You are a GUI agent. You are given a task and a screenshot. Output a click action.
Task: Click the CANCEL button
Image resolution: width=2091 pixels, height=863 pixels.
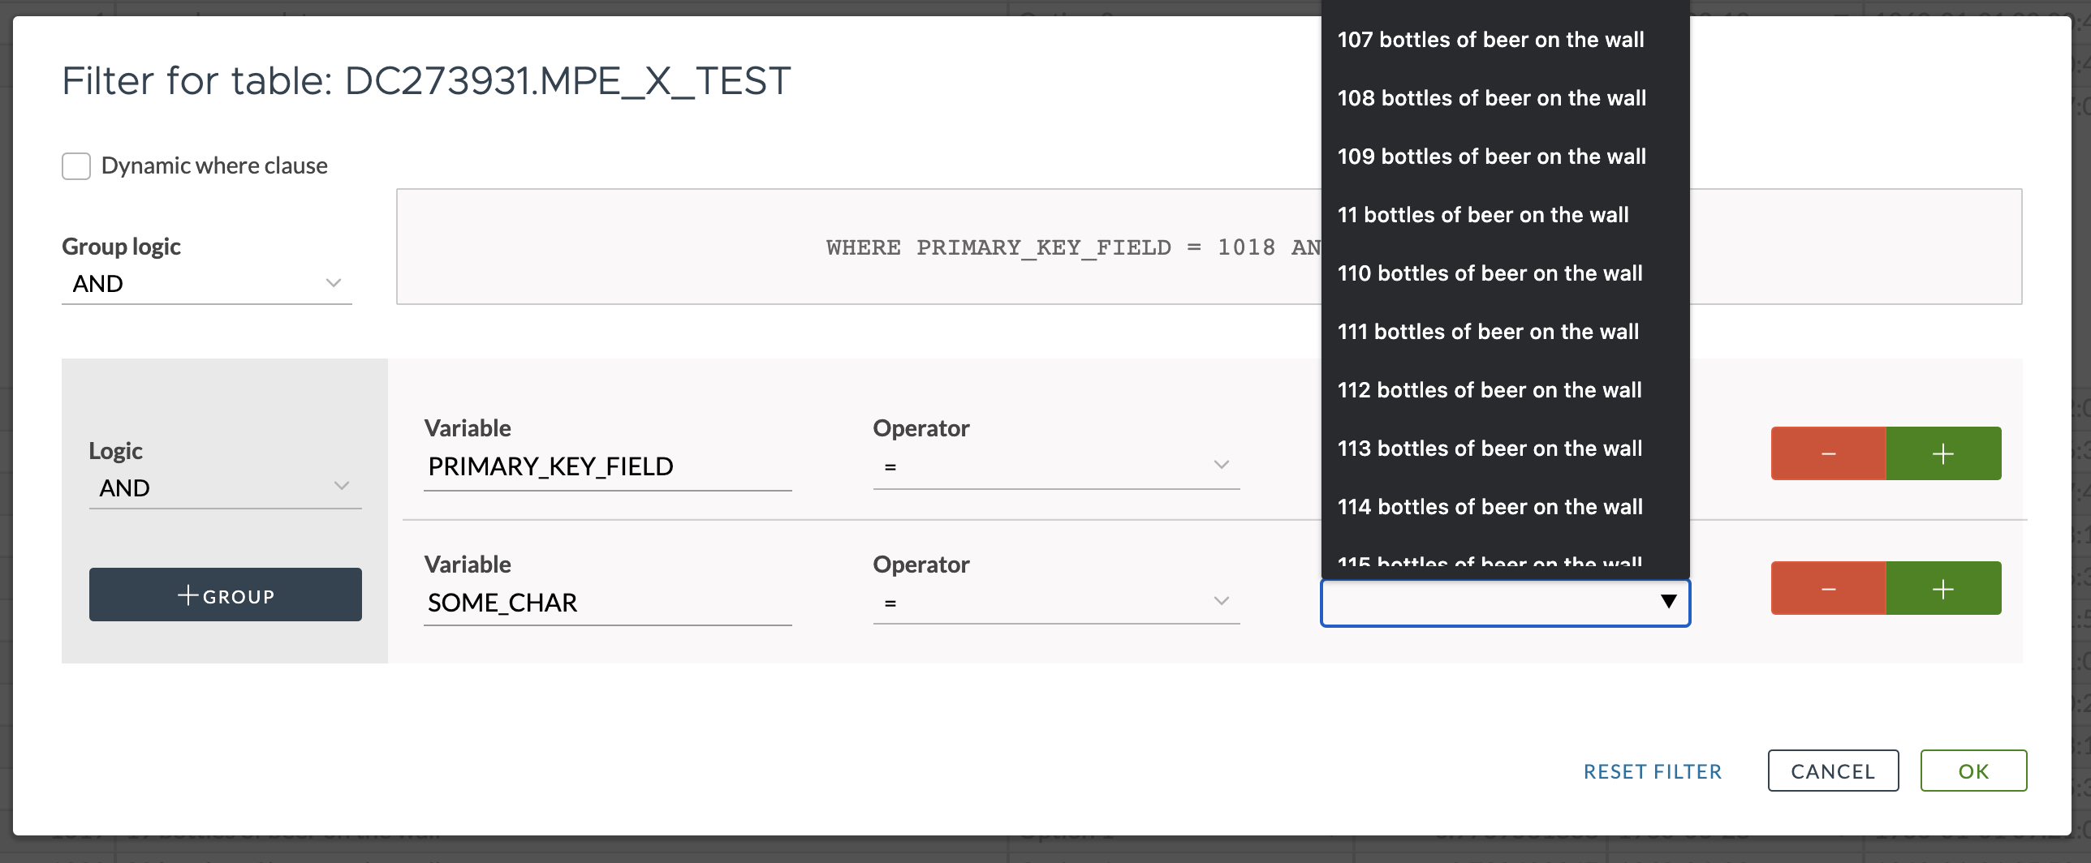coord(1833,771)
